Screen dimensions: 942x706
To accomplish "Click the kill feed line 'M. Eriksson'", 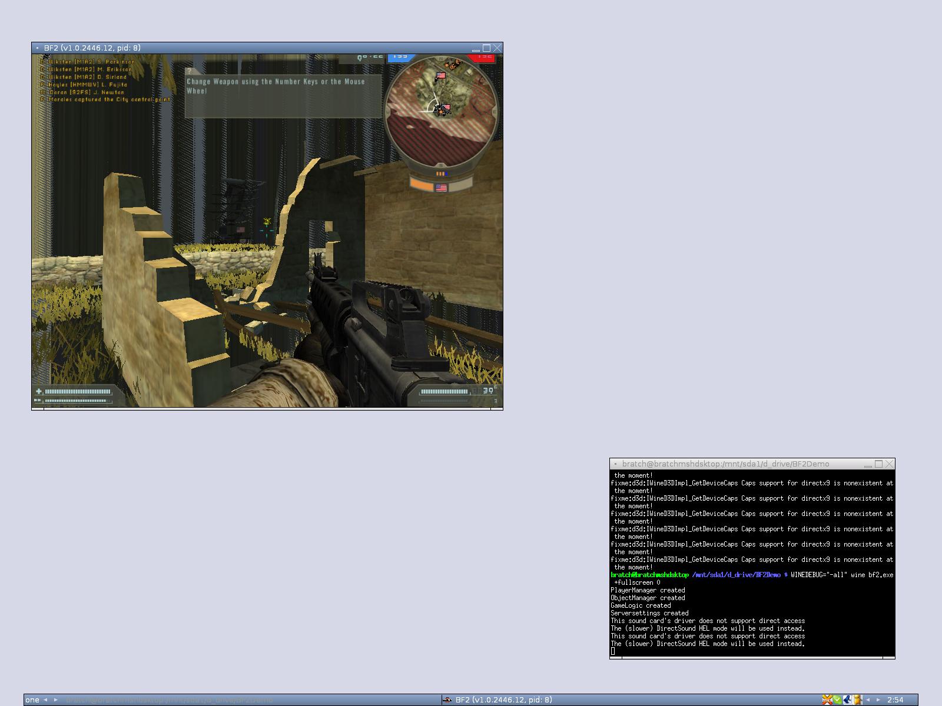I will point(86,69).
